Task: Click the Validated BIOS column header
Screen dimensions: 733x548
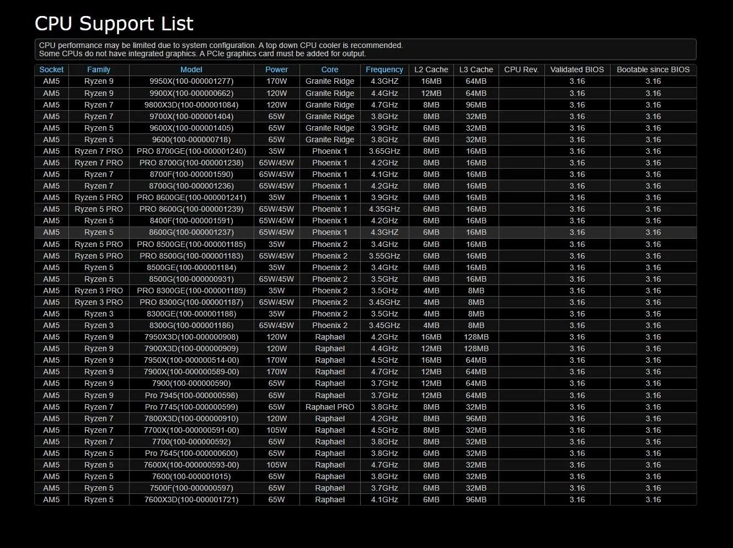Action: (577, 69)
